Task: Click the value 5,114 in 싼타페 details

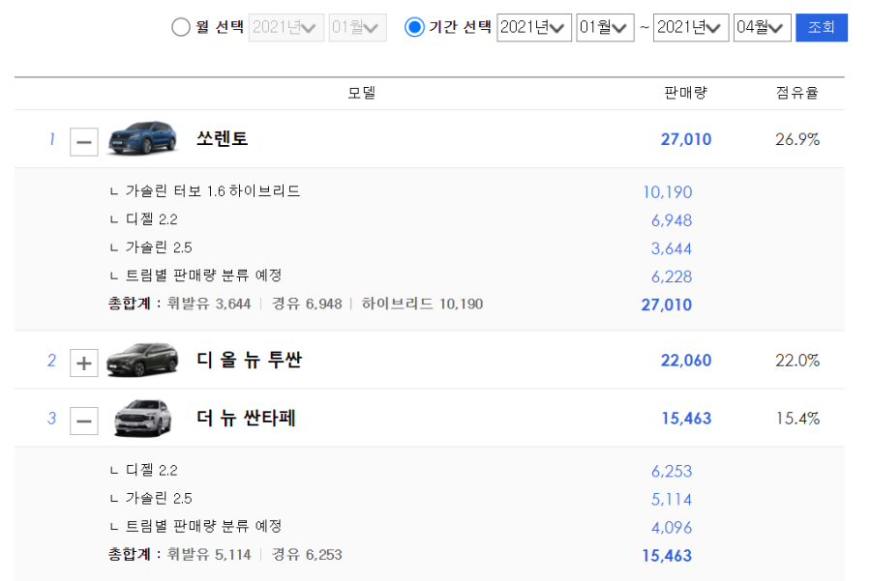Action: point(672,500)
